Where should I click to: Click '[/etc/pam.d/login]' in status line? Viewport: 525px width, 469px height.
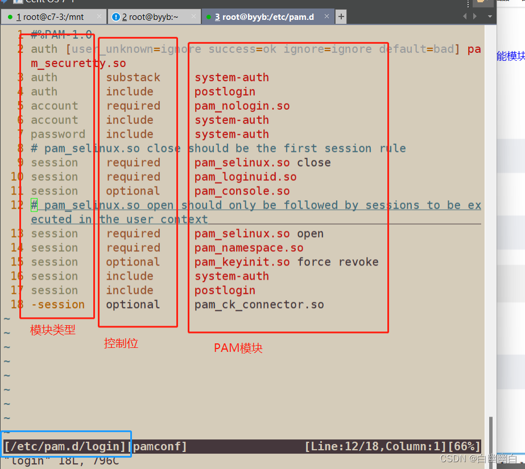click(x=65, y=447)
